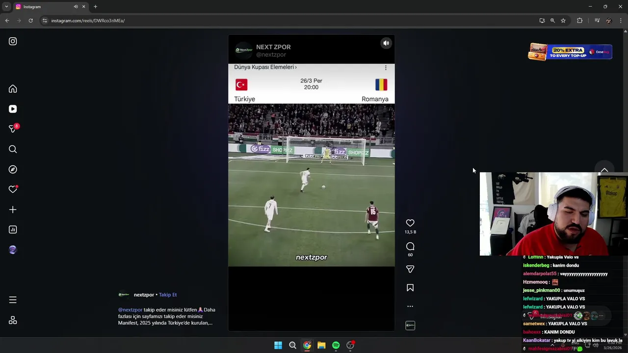View site information icon in address bar
Screen dimensions: 628x353
45,21
